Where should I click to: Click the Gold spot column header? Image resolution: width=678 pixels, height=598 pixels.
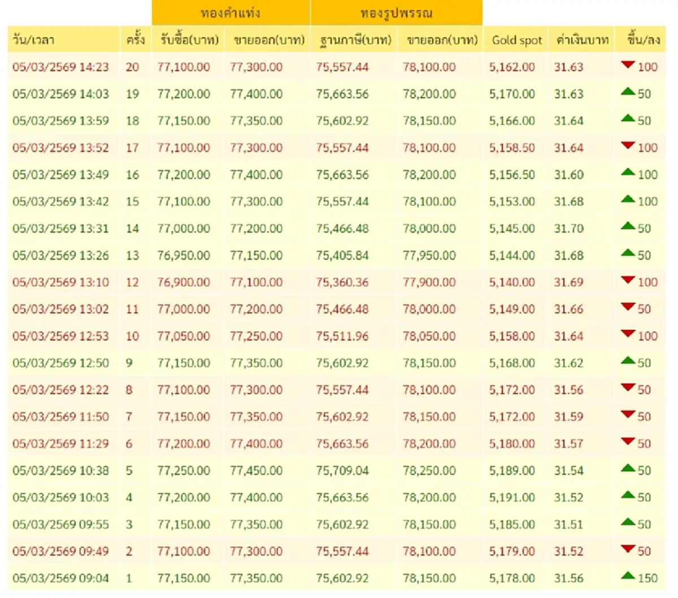pyautogui.click(x=517, y=40)
